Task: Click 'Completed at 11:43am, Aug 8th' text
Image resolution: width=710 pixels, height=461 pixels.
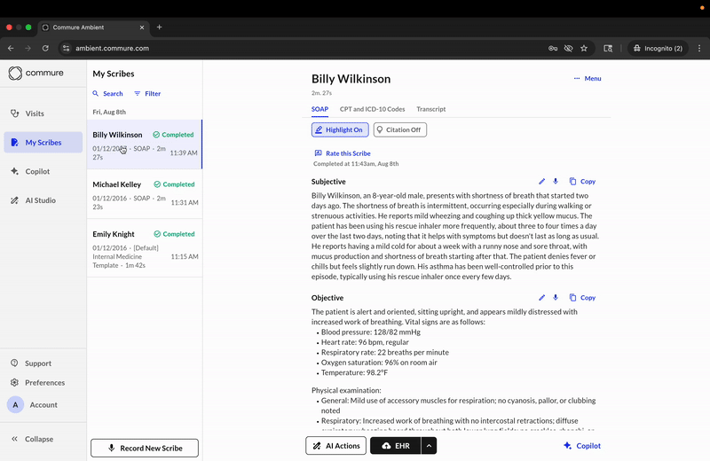Action: (356, 164)
